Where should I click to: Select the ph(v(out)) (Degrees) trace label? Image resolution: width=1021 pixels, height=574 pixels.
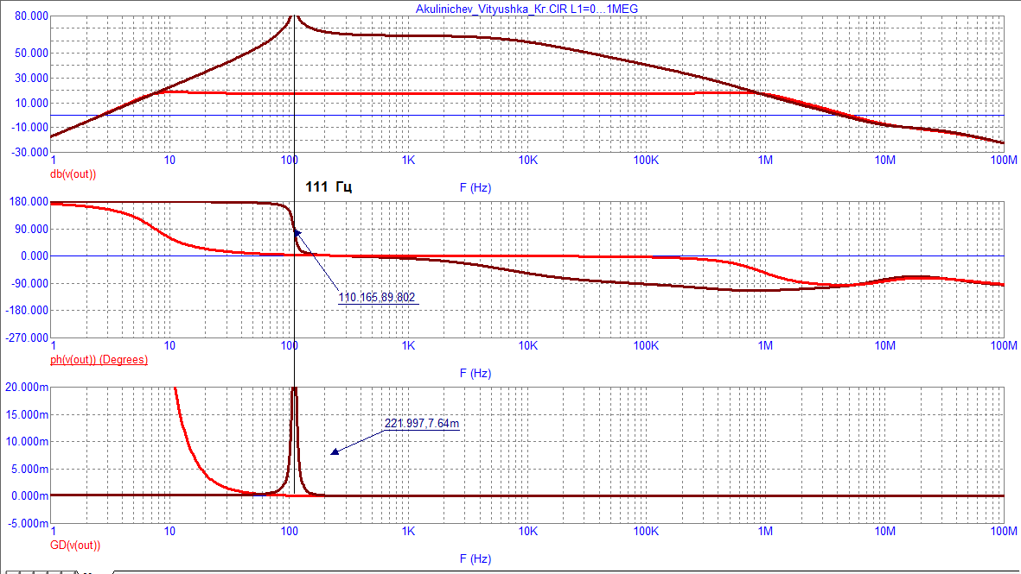tap(99, 359)
